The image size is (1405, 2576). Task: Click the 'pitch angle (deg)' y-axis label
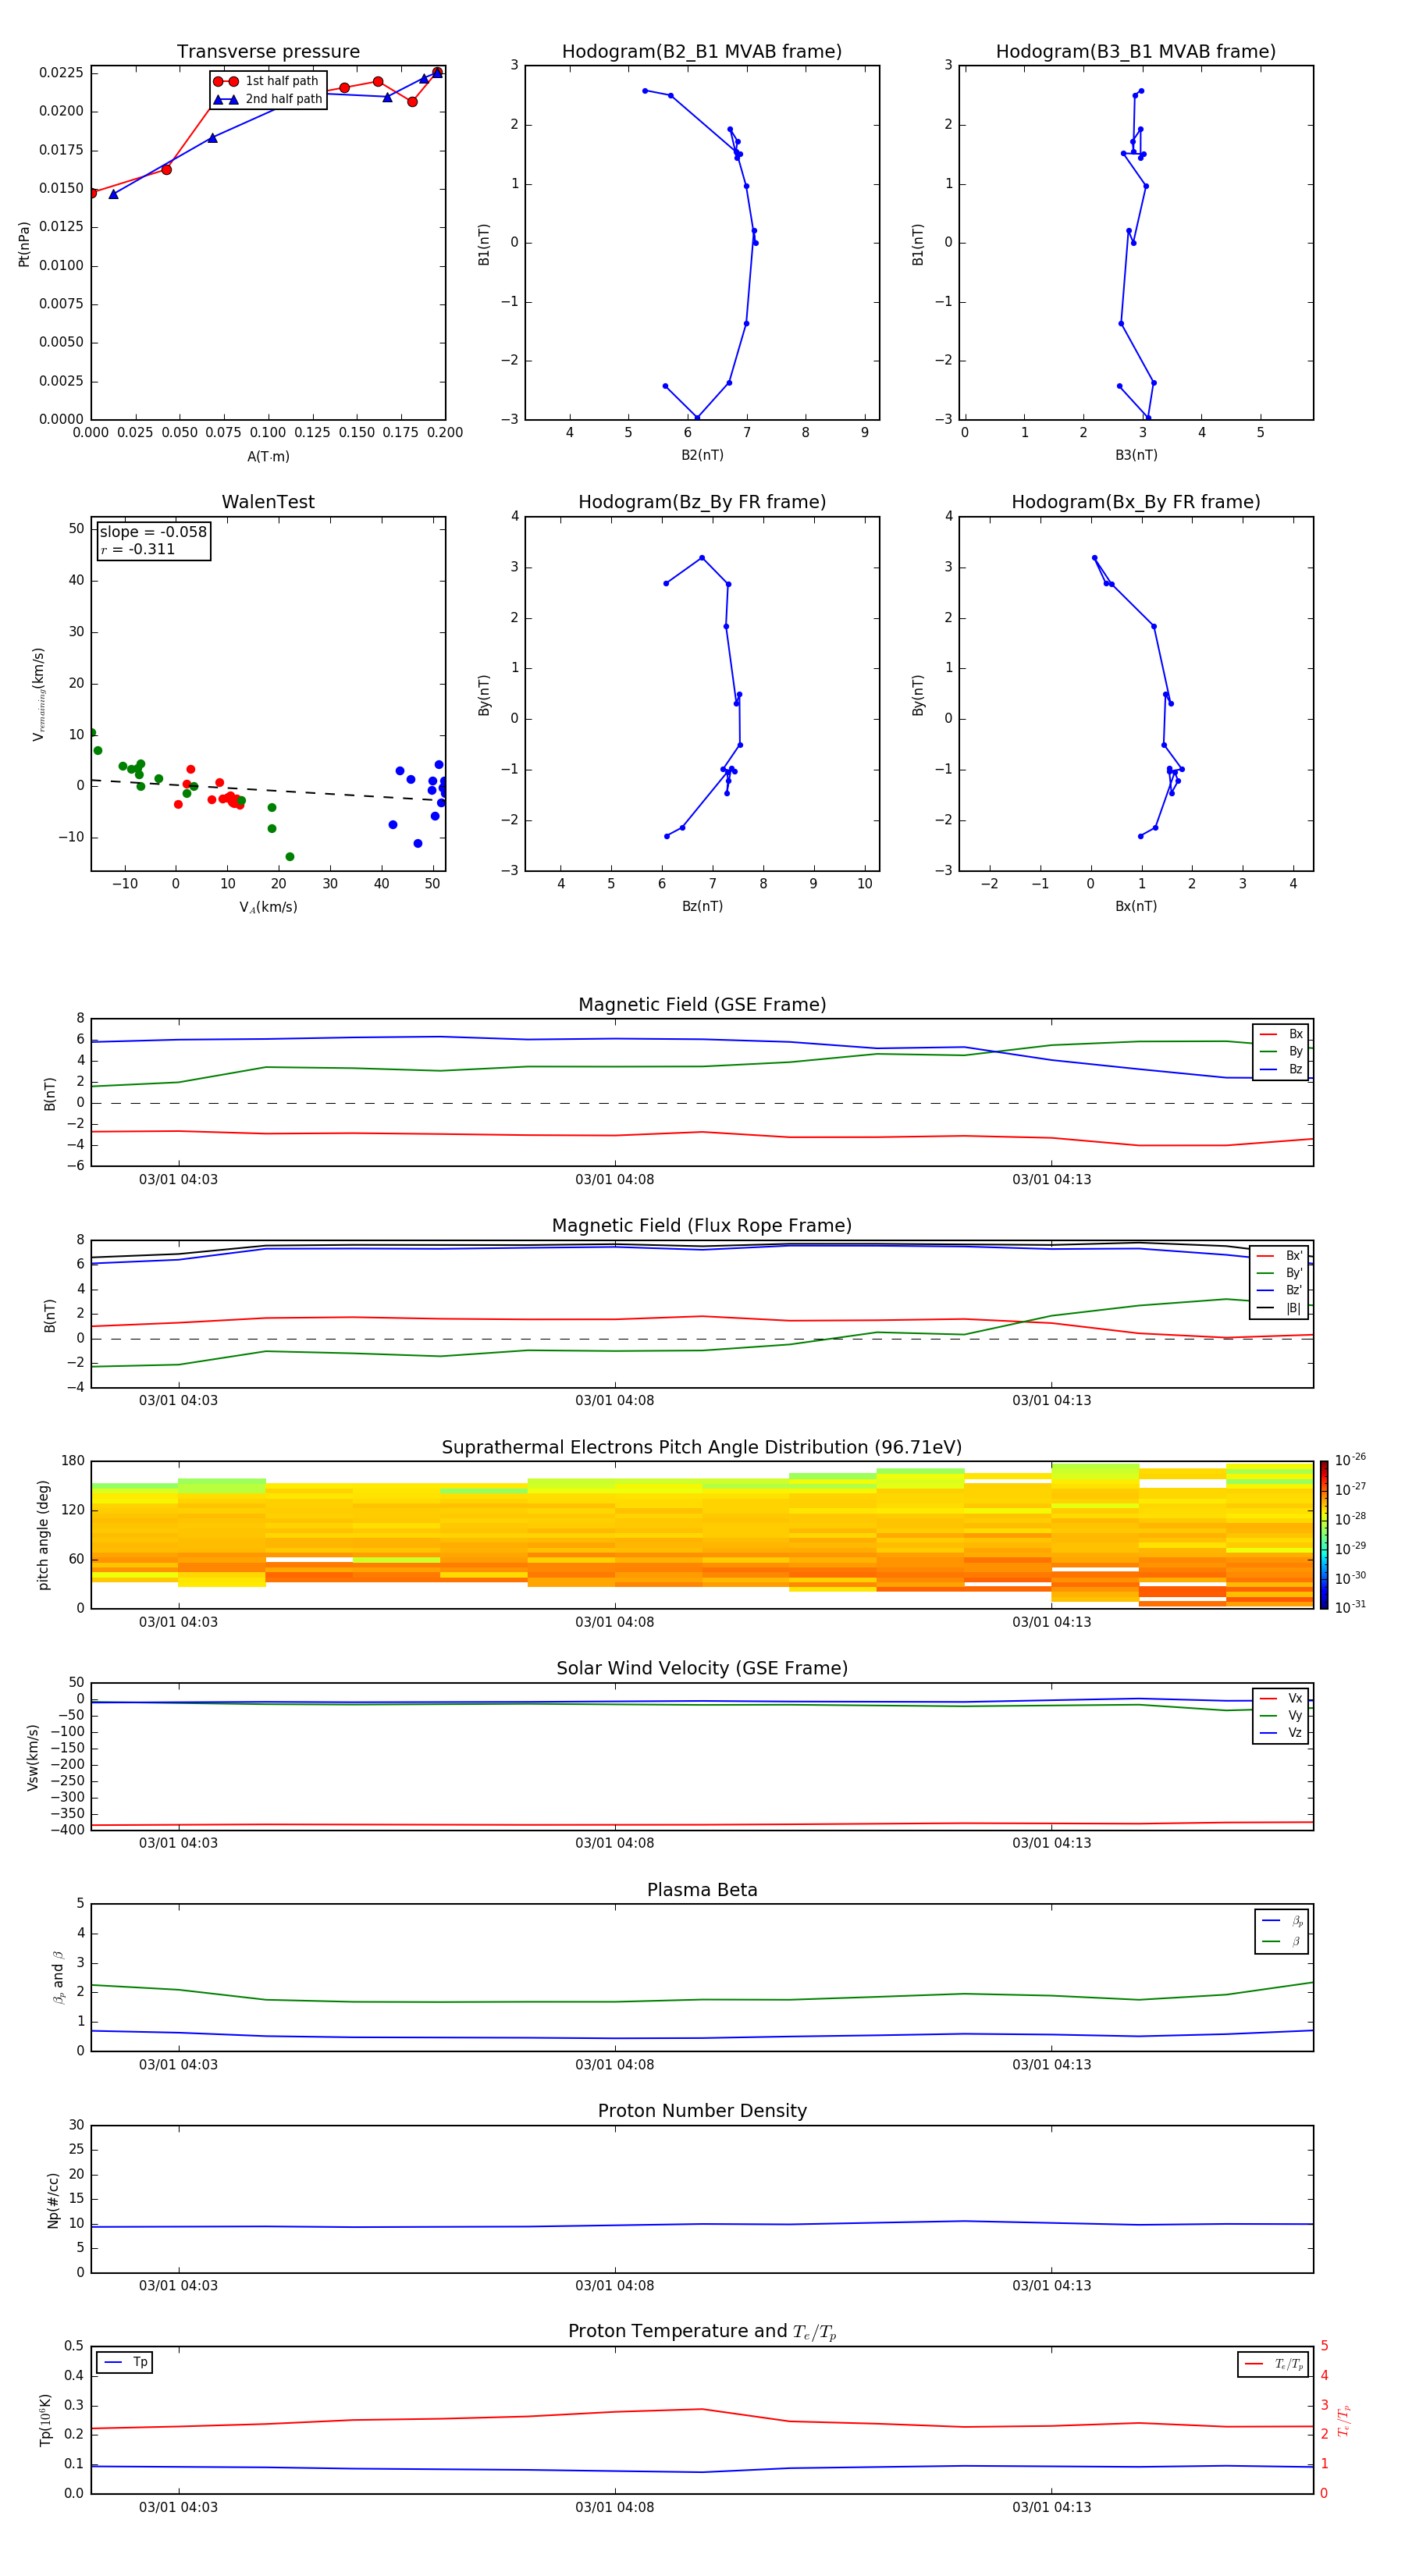tap(43, 1535)
